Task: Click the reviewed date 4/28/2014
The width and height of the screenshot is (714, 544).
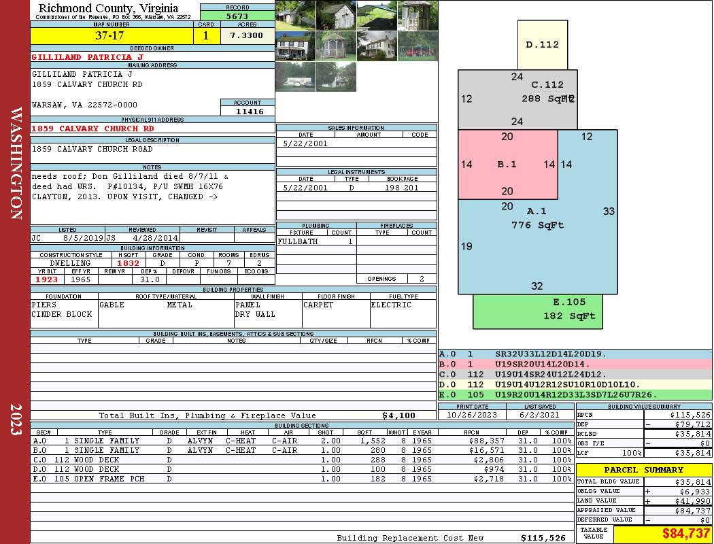Action: tap(156, 237)
